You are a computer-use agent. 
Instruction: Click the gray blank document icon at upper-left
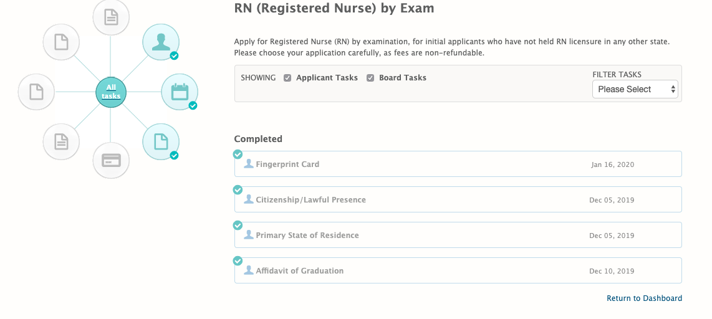click(x=61, y=42)
